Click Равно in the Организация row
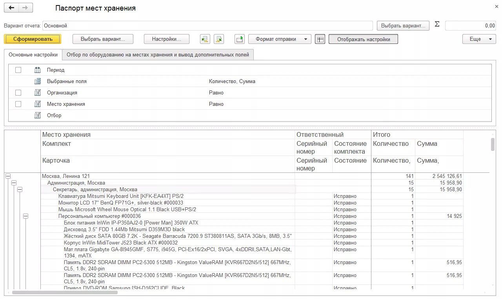Viewport: 502px width, 299px height. coord(216,93)
